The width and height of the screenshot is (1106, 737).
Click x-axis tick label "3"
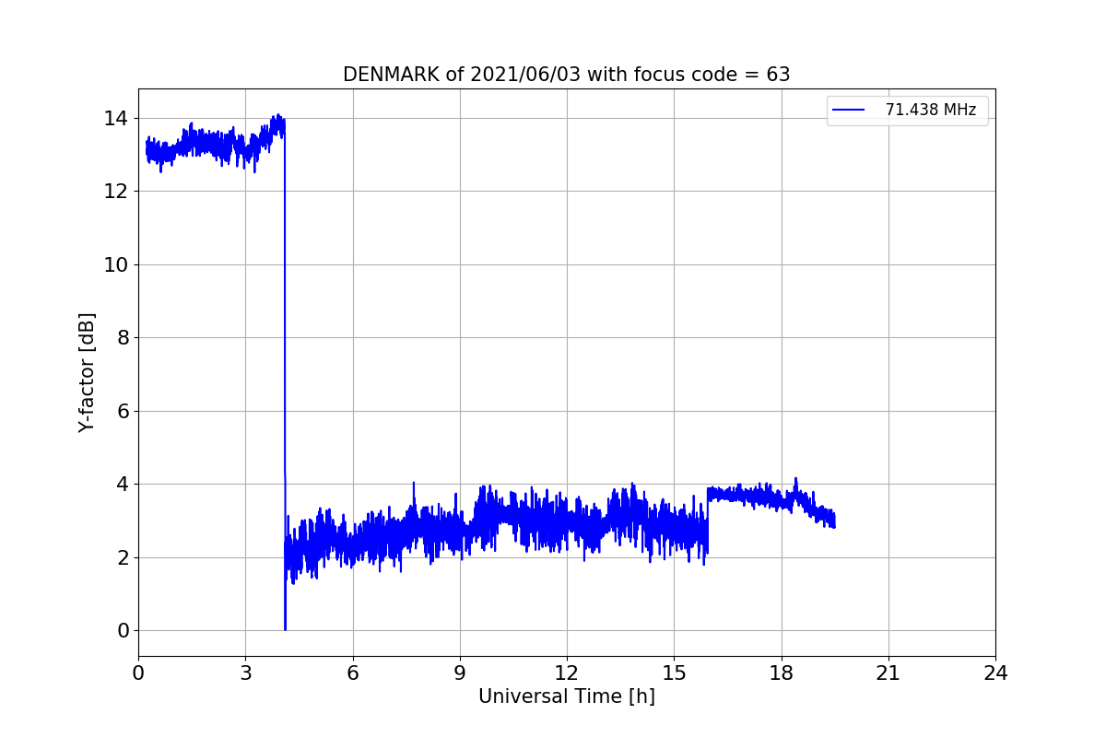245,673
